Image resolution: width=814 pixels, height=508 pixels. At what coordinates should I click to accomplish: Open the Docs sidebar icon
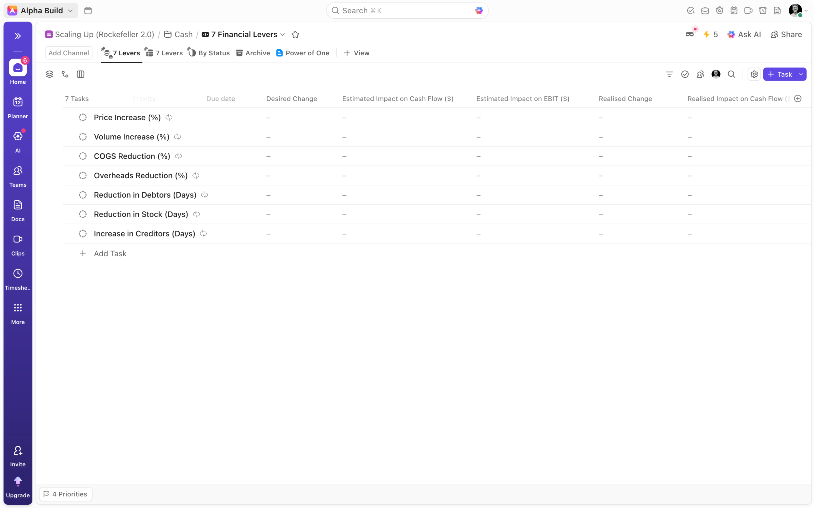click(x=18, y=210)
